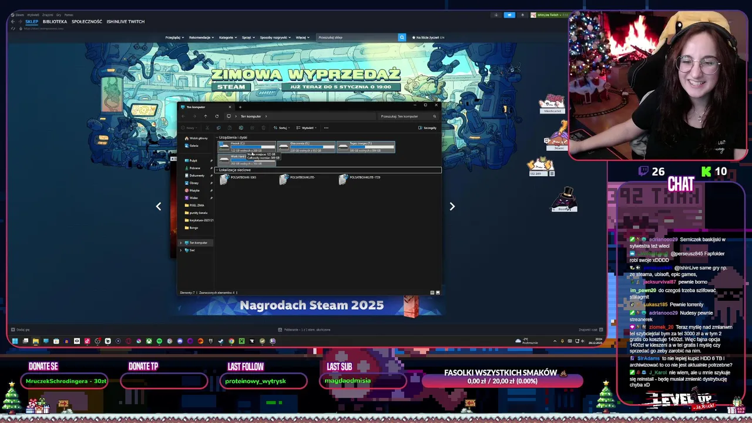Open File Explorer from taskbar
The width and height of the screenshot is (752, 423).
coord(36,341)
